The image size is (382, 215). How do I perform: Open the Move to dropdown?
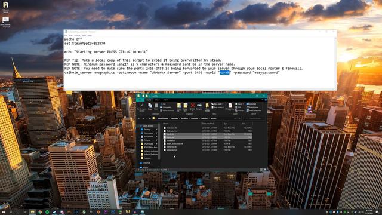(x=179, y=107)
